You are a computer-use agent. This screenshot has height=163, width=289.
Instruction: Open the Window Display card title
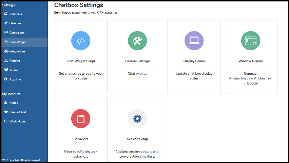click(250, 61)
